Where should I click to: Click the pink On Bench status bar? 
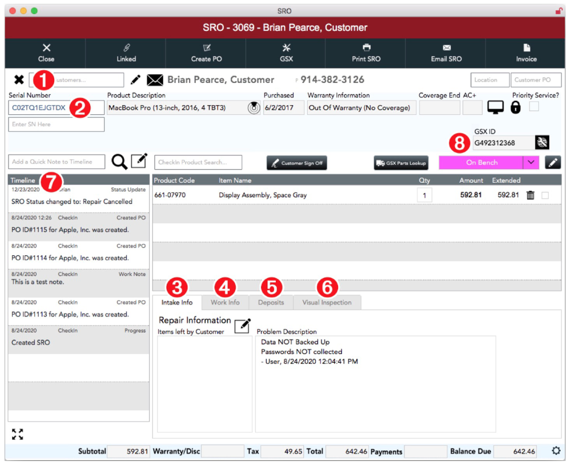tap(481, 162)
